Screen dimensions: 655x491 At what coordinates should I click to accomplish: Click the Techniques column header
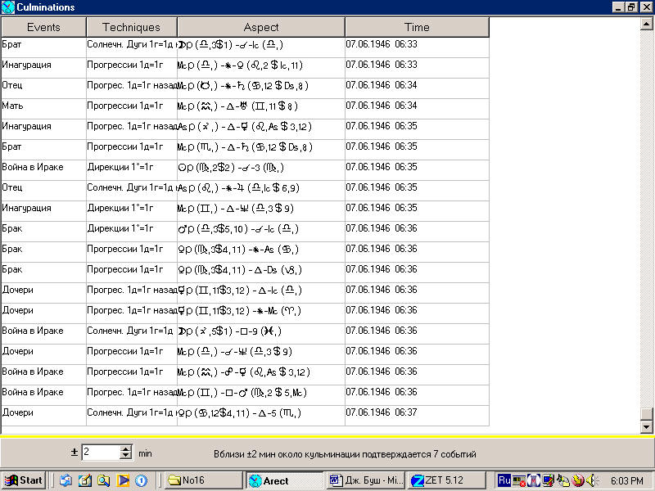tap(131, 27)
